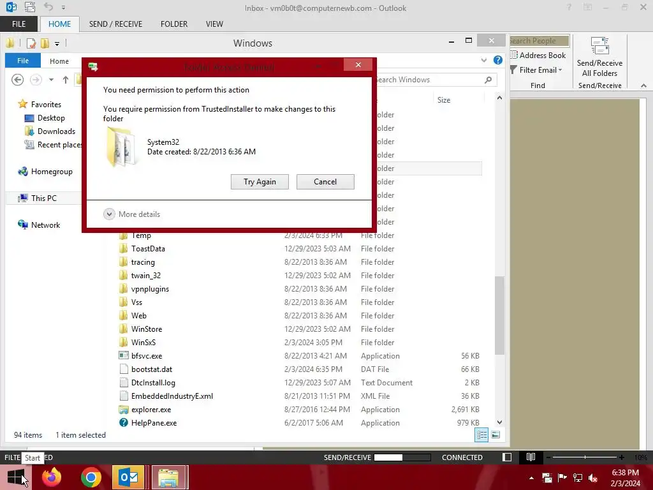Select Favorites in navigation pane

(40, 104)
